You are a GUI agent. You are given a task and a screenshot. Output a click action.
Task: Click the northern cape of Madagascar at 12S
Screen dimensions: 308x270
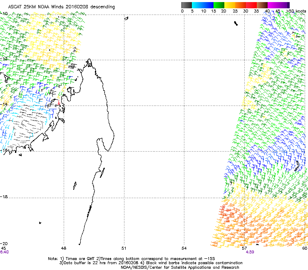pos(89,62)
